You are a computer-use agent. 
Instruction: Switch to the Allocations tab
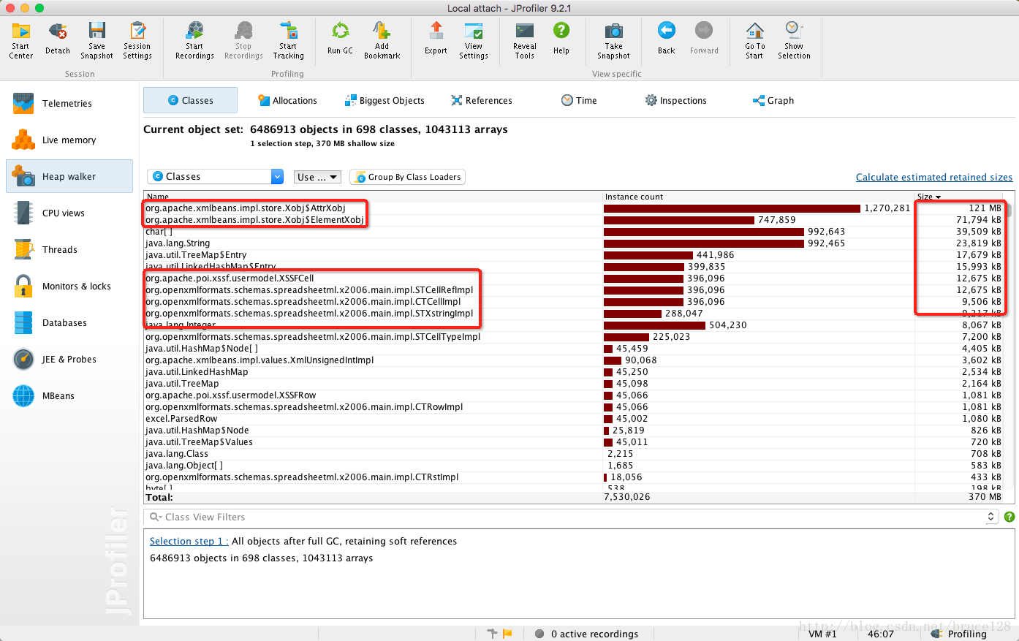coord(287,101)
